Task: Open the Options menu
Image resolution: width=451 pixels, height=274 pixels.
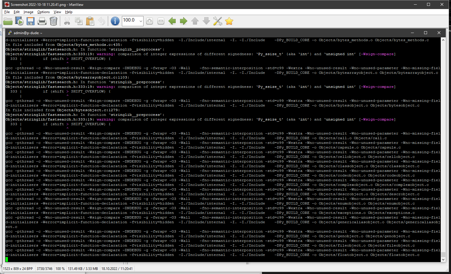Action: click(x=43, y=12)
